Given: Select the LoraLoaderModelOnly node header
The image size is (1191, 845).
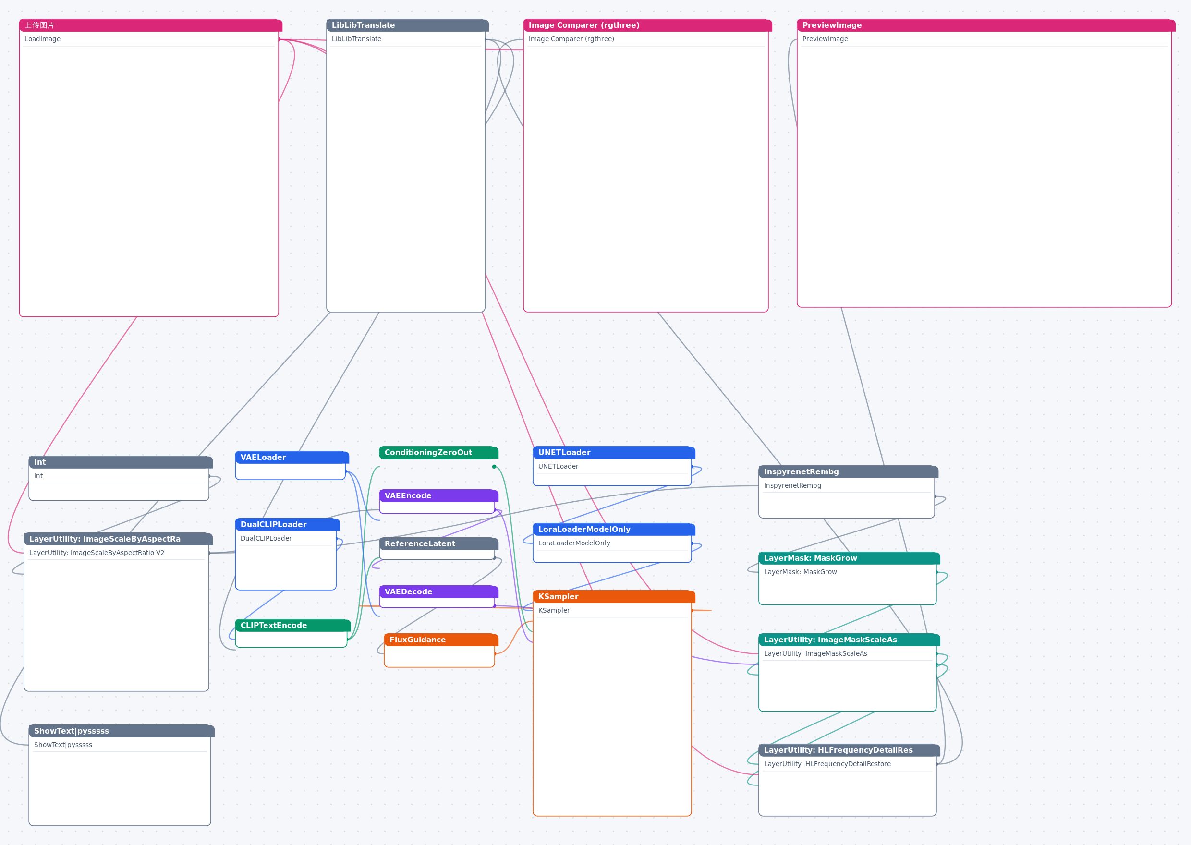Looking at the screenshot, I should (x=614, y=529).
